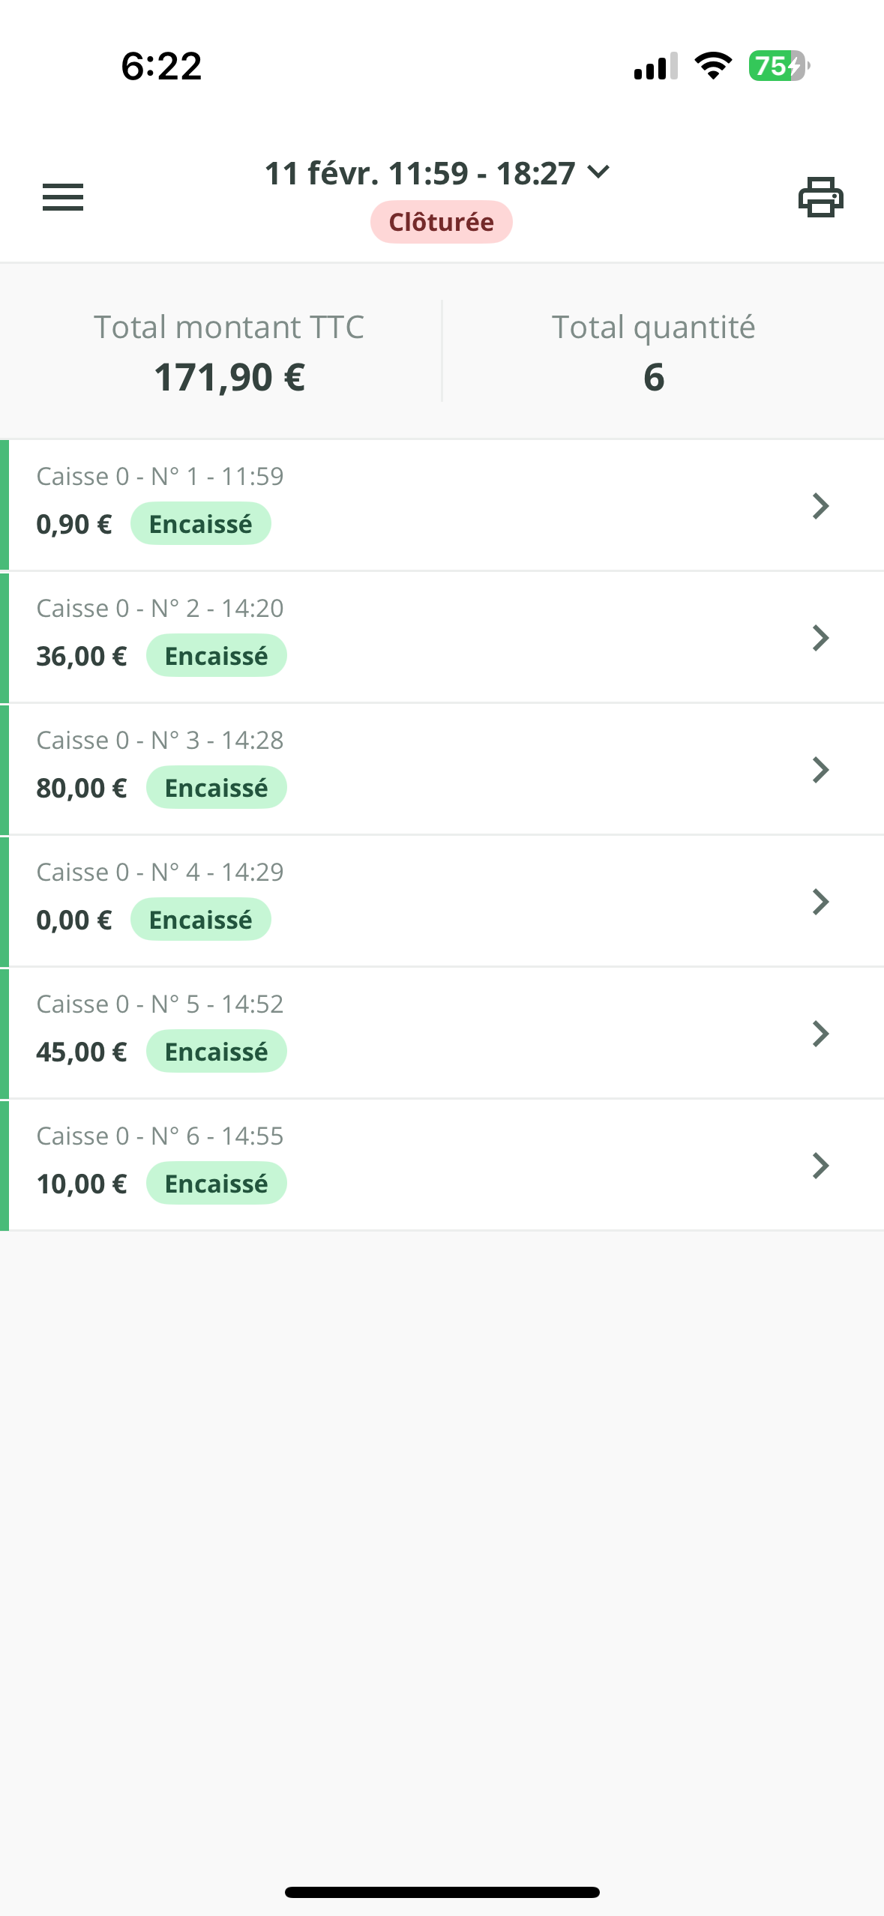Image resolution: width=884 pixels, height=1916 pixels.
Task: Tap chevron for ticket N° 4
Action: (x=820, y=902)
